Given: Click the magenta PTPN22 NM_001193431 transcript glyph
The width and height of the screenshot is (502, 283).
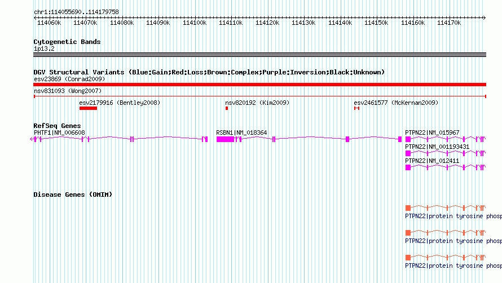Looking at the screenshot, I should click(x=446, y=153).
